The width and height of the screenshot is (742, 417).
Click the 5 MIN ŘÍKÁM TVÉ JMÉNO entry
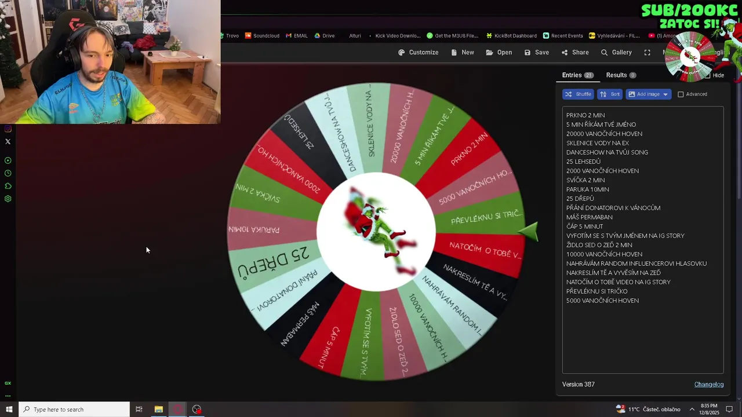point(601,125)
